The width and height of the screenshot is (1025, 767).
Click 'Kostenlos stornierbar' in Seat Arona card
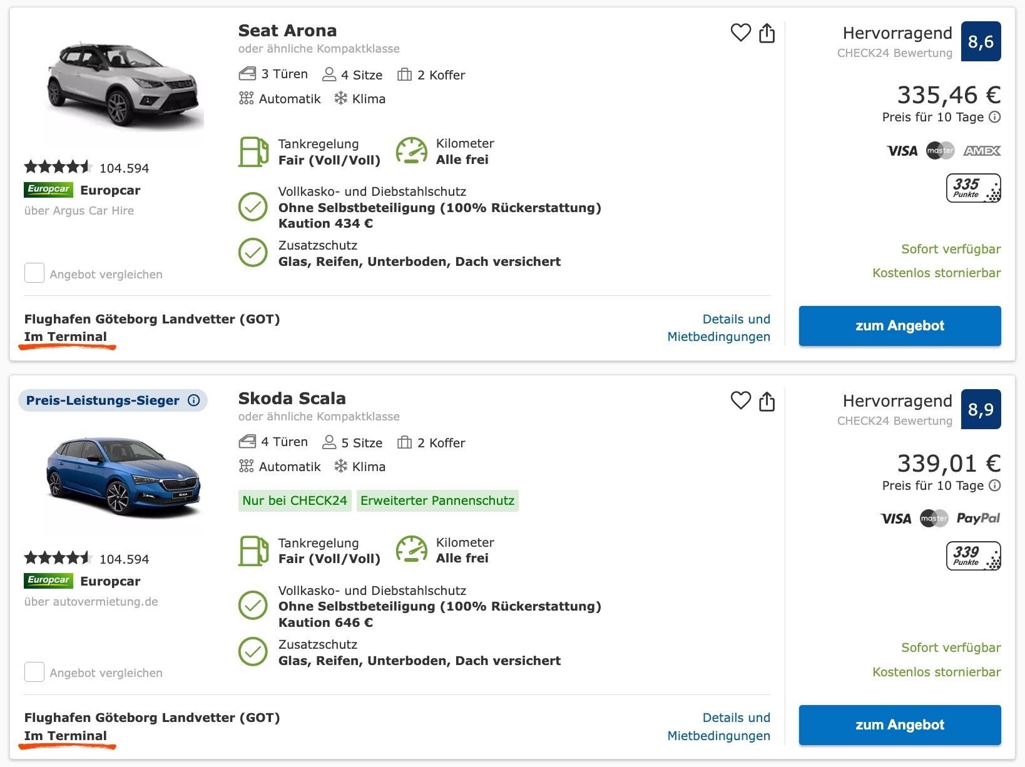(937, 273)
